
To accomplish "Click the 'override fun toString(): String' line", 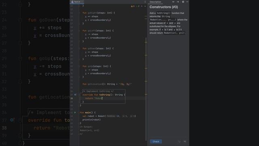I will (104, 94).
